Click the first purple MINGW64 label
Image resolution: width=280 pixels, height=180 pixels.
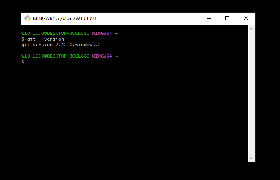pyautogui.click(x=102, y=33)
